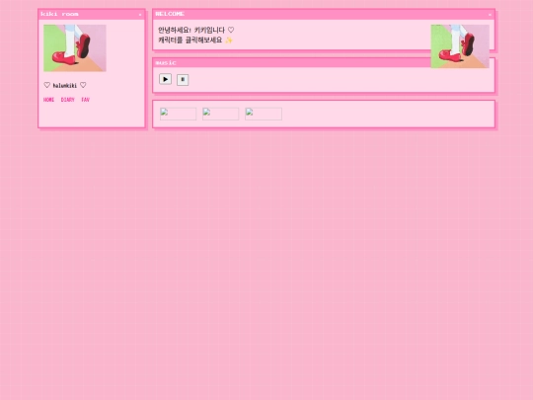Open the FAV link
The image size is (533, 400).
pos(85,100)
